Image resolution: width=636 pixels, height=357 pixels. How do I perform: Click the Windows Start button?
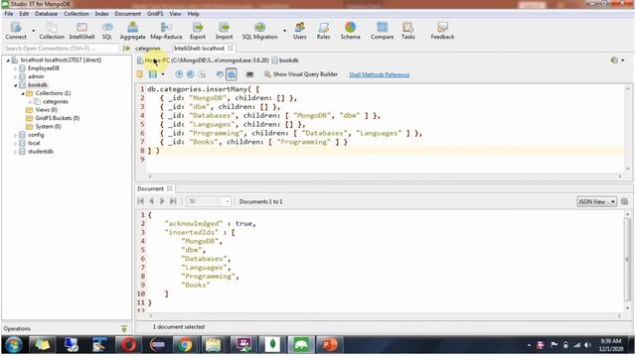pos(13,345)
